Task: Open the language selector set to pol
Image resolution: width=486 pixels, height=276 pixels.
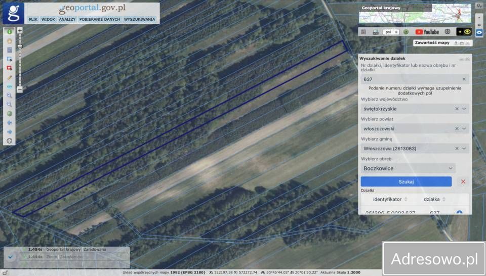Action: coord(391,32)
